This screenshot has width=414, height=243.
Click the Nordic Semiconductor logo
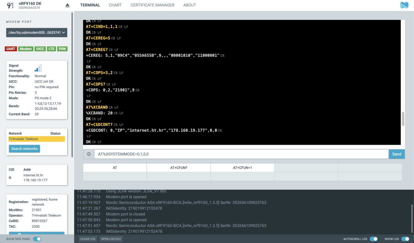[404, 5]
